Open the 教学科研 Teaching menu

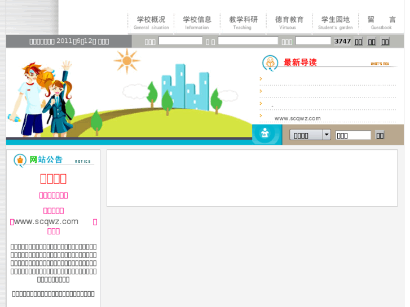pos(243,23)
